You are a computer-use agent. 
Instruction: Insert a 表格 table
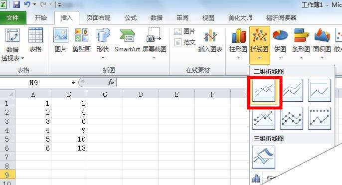[x=35, y=40]
